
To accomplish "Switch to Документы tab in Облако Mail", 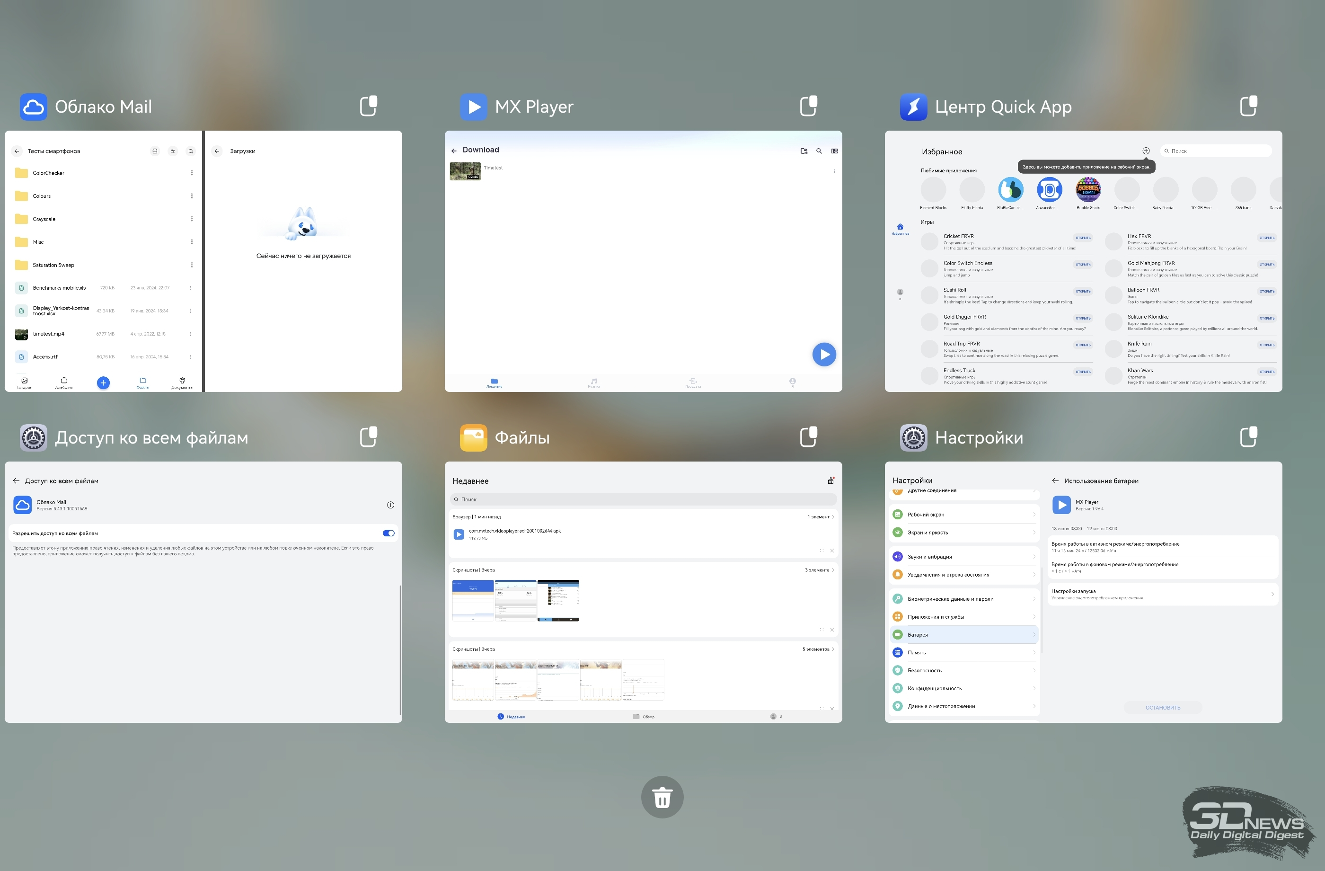I will pyautogui.click(x=182, y=382).
